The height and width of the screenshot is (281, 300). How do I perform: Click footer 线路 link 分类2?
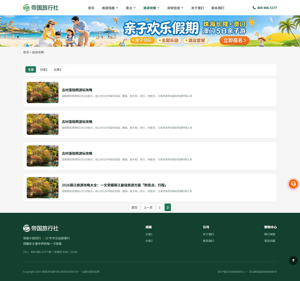click(x=149, y=241)
